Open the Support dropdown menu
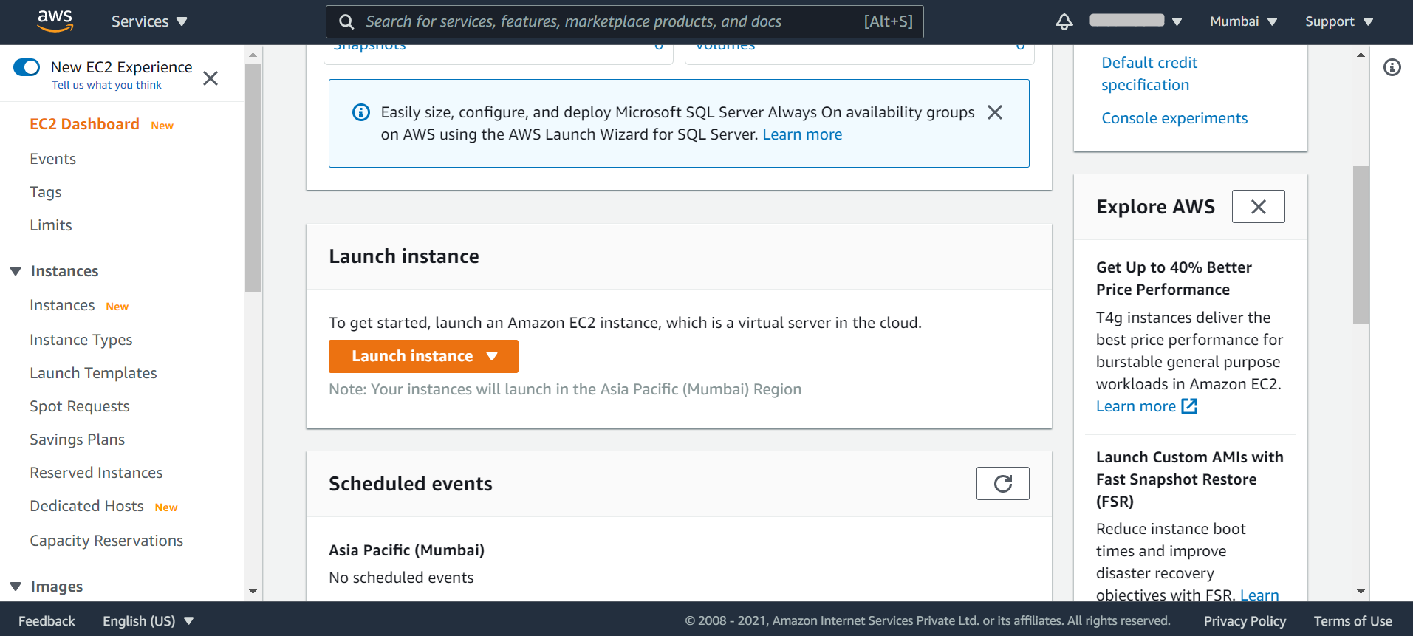The width and height of the screenshot is (1413, 636). (1339, 21)
